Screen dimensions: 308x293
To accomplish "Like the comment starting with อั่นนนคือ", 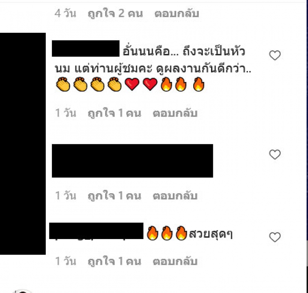I will [275, 55].
